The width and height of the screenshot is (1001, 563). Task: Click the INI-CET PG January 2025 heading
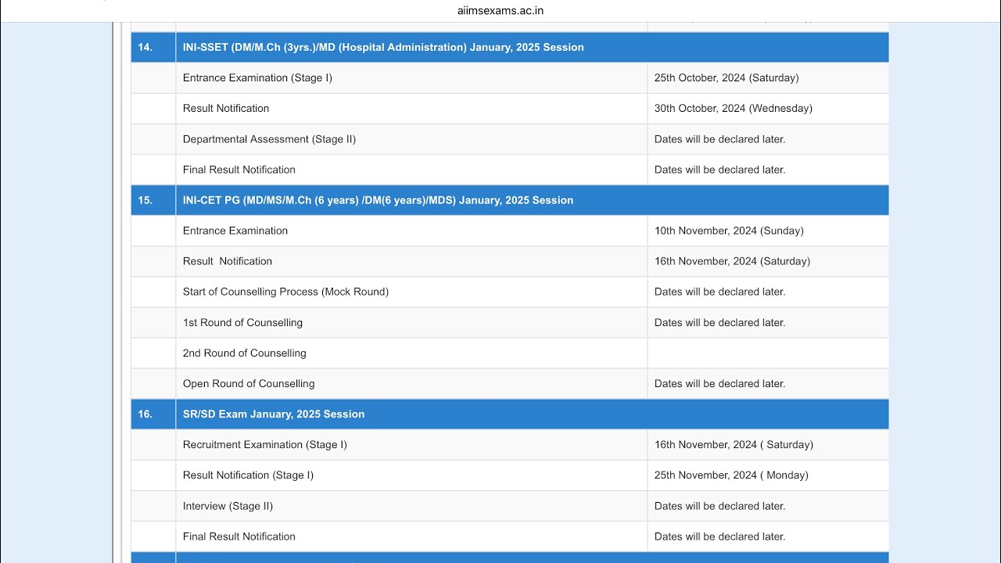click(378, 200)
